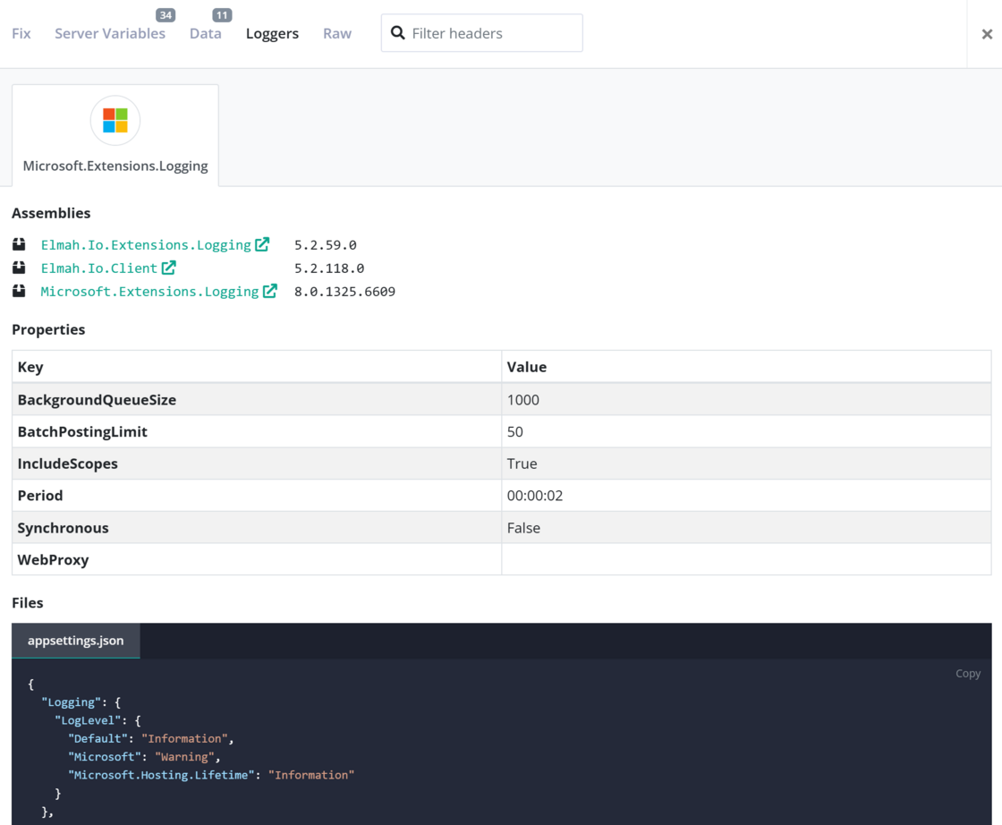
Task: Open Microsoft.Extensions.Logging package link
Action: tap(149, 292)
